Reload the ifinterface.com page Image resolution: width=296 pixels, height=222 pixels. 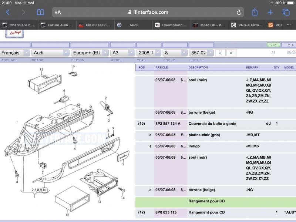coord(239,13)
